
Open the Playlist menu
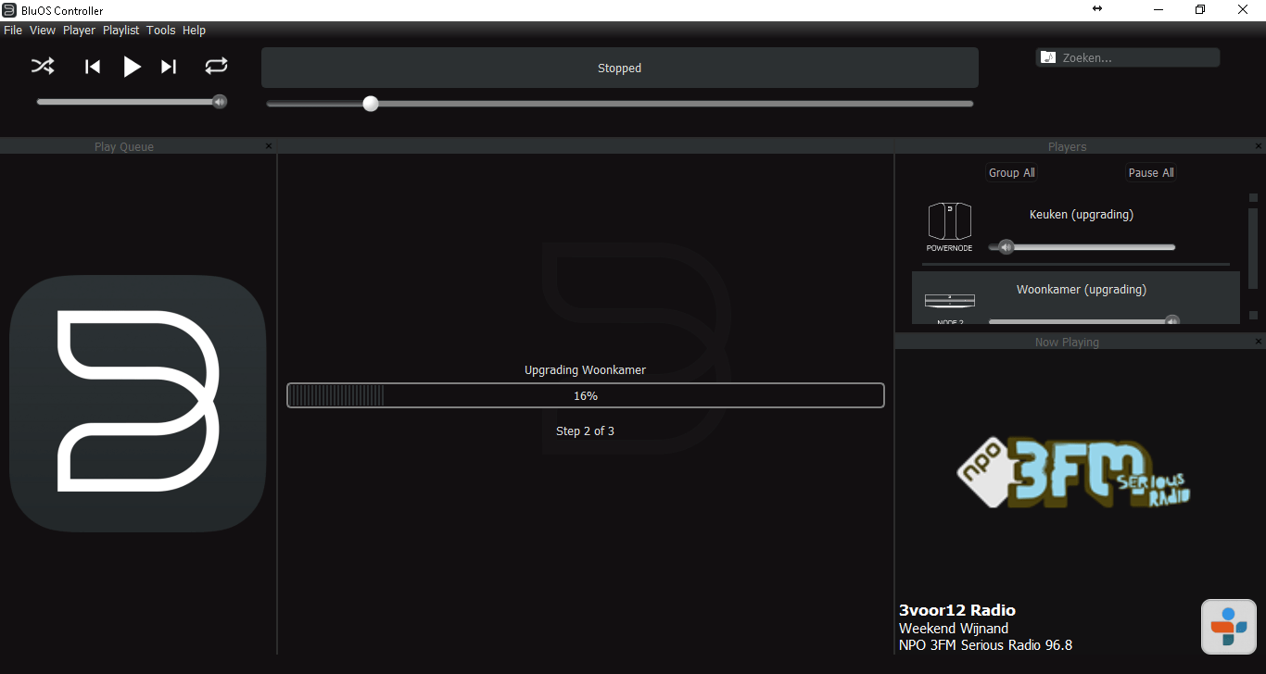[120, 31]
